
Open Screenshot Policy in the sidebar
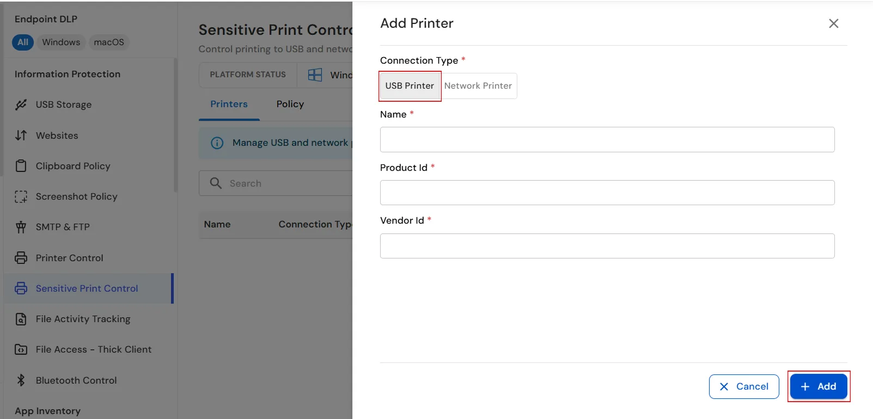pyautogui.click(x=88, y=196)
